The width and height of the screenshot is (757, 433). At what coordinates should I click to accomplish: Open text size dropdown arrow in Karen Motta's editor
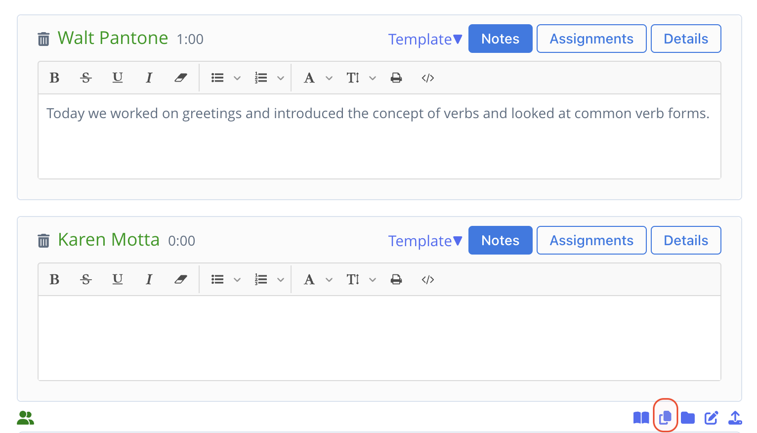373,280
